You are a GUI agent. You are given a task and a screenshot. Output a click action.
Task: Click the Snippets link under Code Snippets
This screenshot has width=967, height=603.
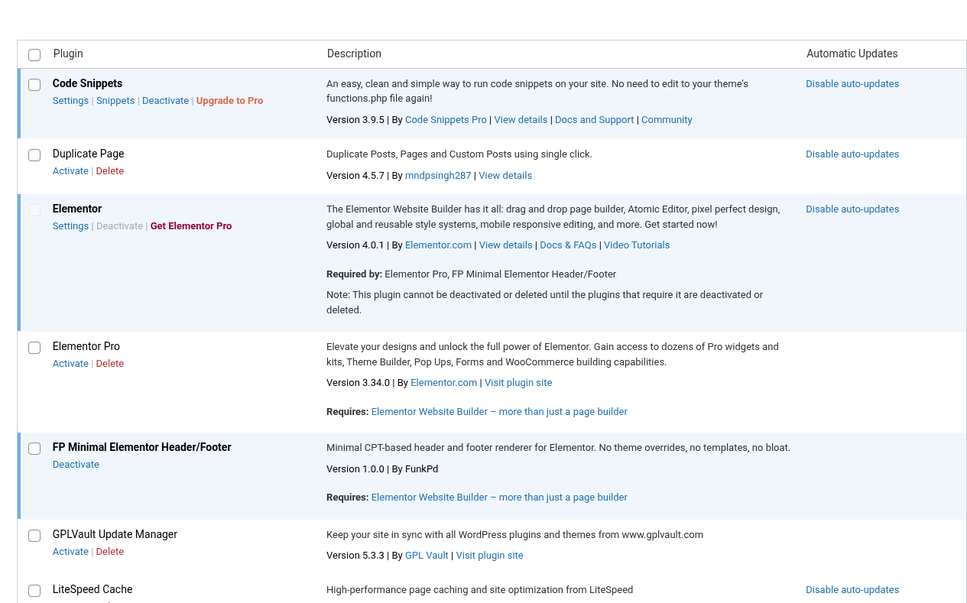115,100
